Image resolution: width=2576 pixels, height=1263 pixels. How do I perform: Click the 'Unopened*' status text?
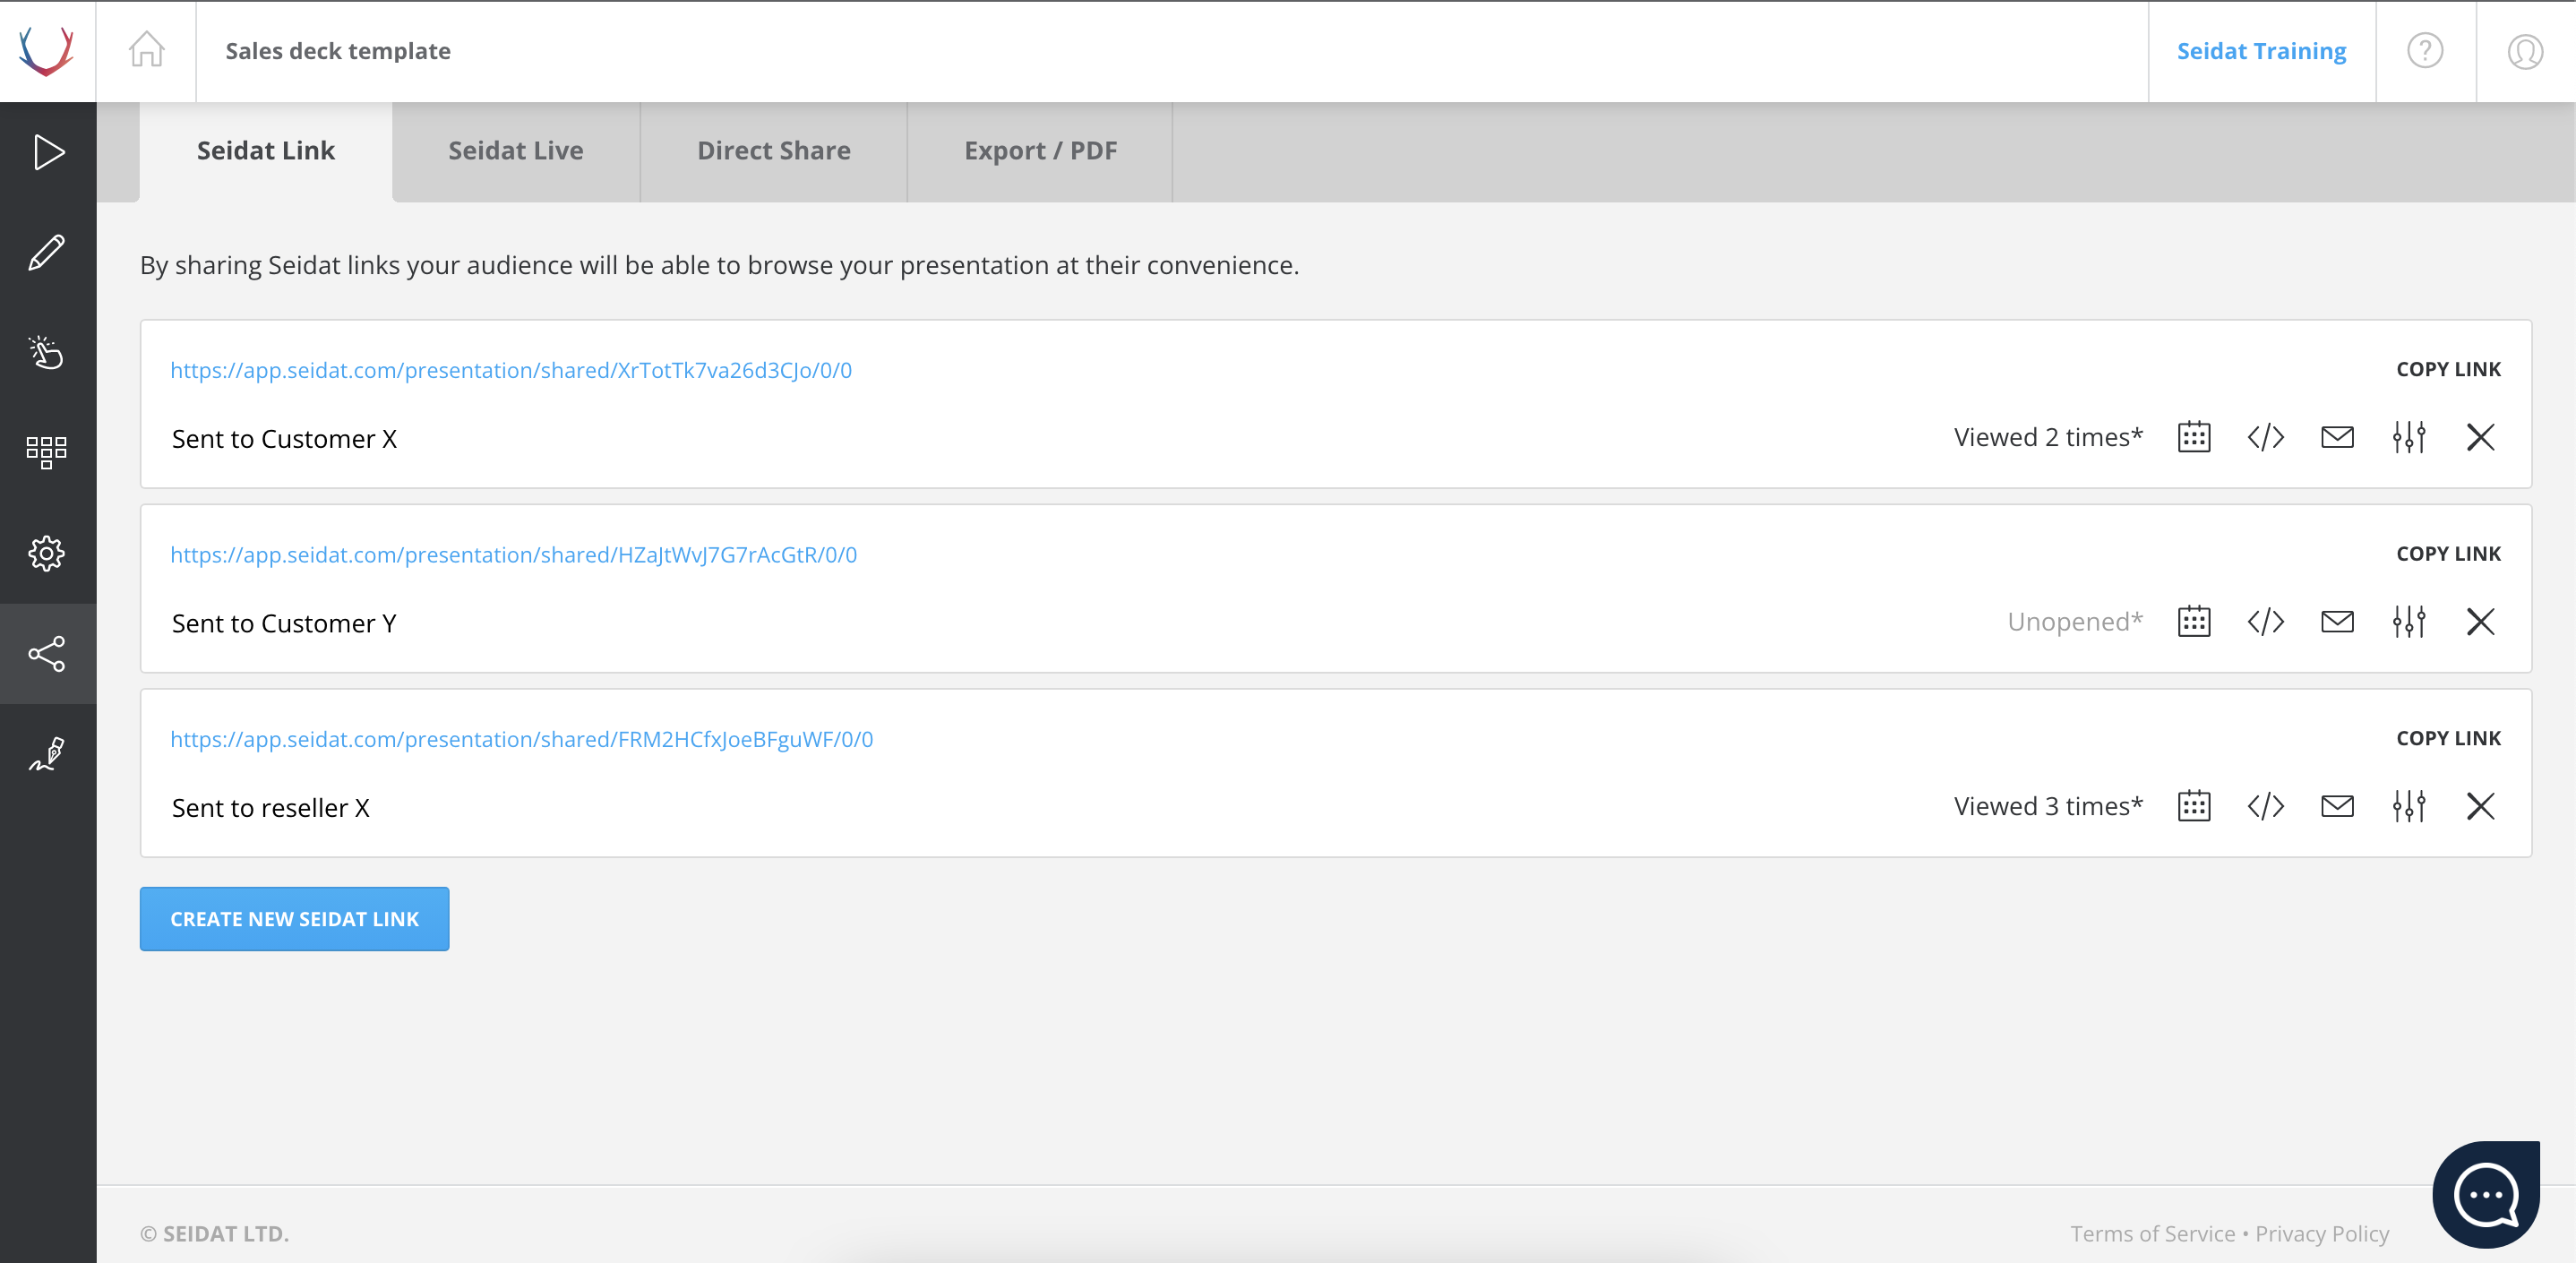[x=2075, y=622]
